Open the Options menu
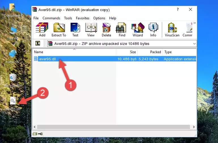Image resolution: width=218 pixels, height=143 pixels. pos(99,18)
